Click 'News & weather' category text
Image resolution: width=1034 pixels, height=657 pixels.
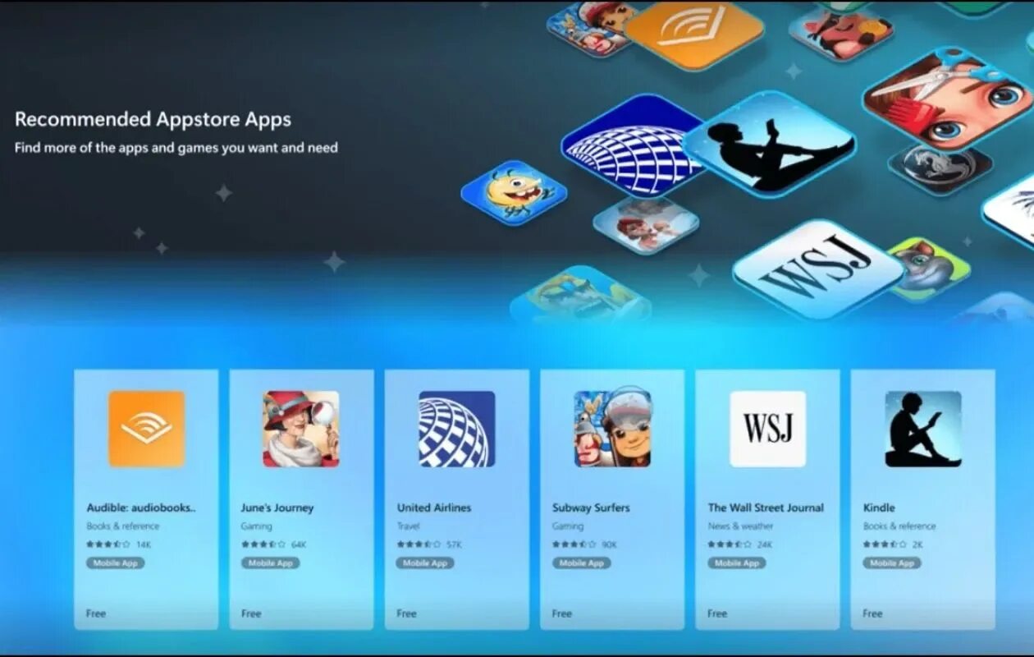click(741, 526)
